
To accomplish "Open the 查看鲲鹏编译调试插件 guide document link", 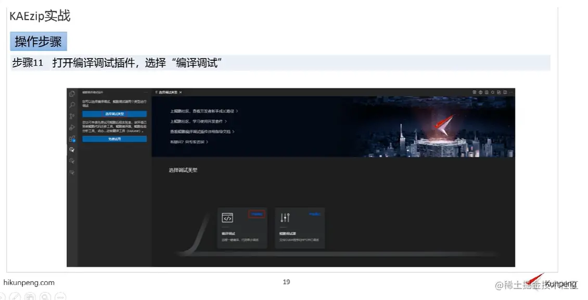I will (202, 132).
